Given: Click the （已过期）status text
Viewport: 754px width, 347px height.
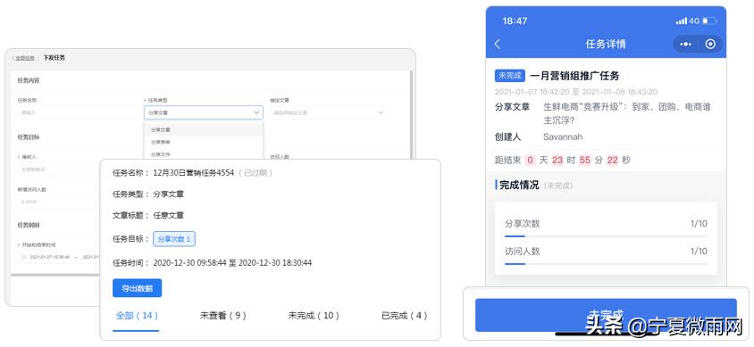Looking at the screenshot, I should [256, 173].
